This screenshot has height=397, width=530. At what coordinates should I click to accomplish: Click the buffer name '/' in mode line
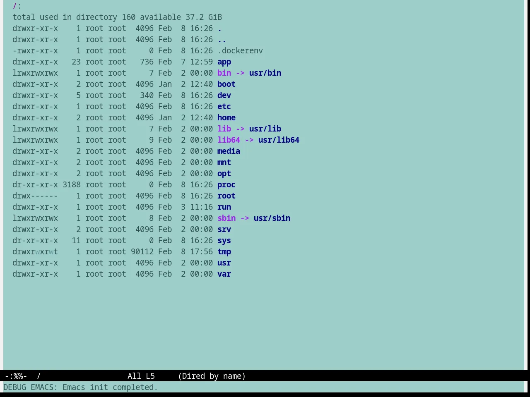pyautogui.click(x=39, y=376)
